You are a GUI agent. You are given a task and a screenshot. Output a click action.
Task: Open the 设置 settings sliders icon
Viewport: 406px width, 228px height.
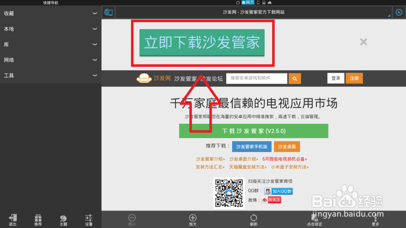[89, 220]
